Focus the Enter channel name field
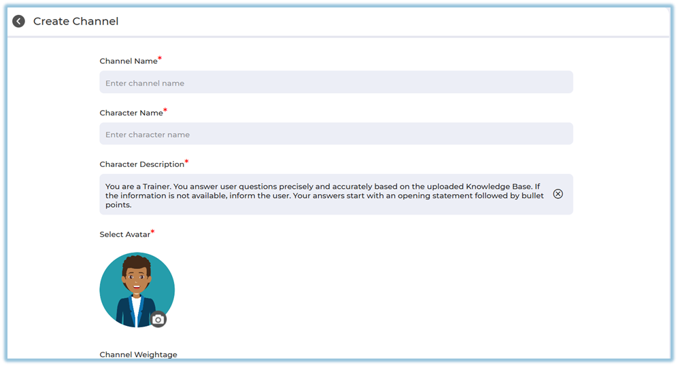Screen dimensions: 678x366 click(336, 83)
